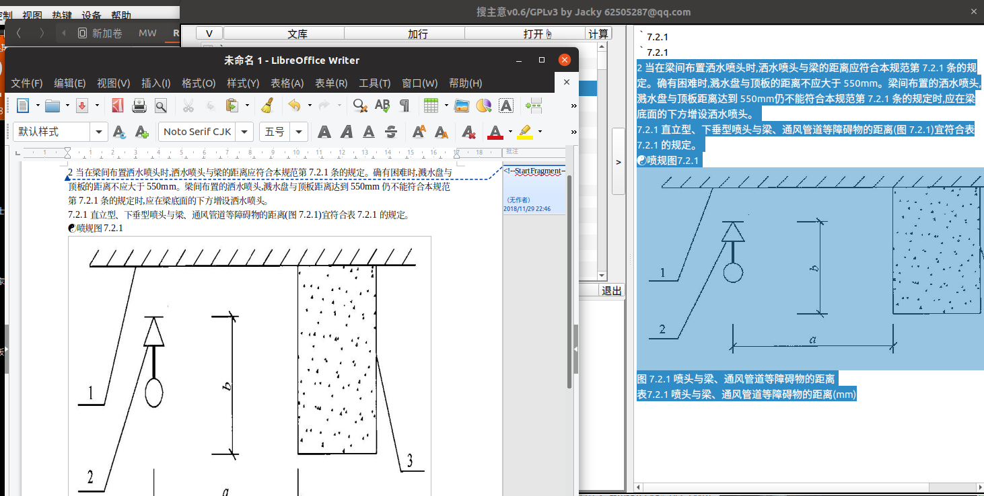
Task: Click the > arrow button in 搜主意
Action: pos(619,162)
